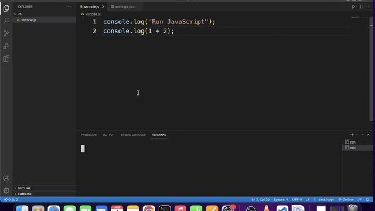Select the first zsh terminal
This screenshot has width=375, height=211.
click(x=357, y=142)
